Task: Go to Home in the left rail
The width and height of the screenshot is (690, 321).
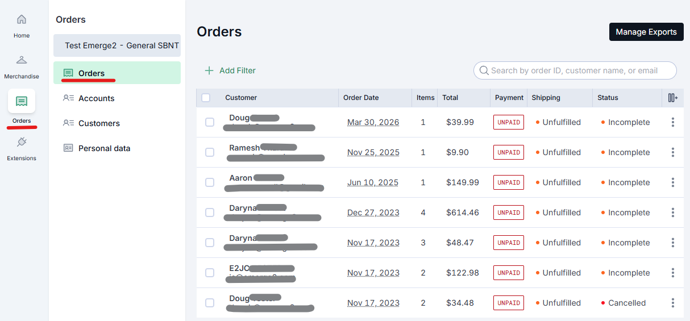Action: [x=22, y=20]
